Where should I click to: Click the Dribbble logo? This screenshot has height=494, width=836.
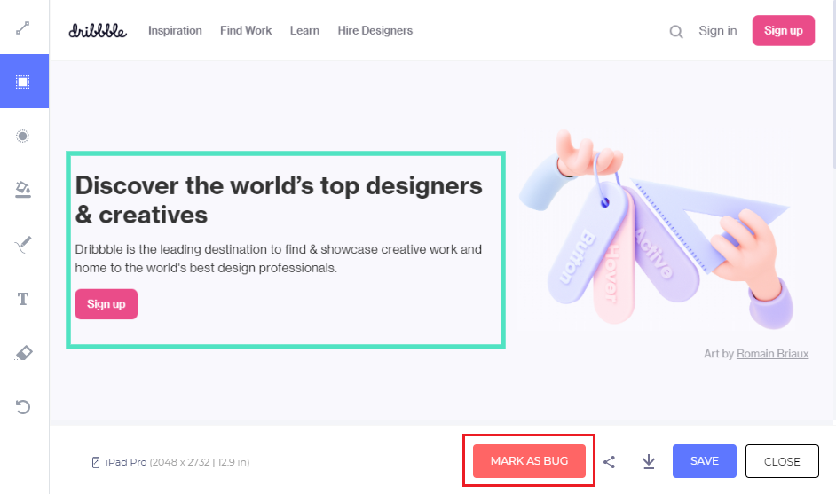click(x=98, y=30)
